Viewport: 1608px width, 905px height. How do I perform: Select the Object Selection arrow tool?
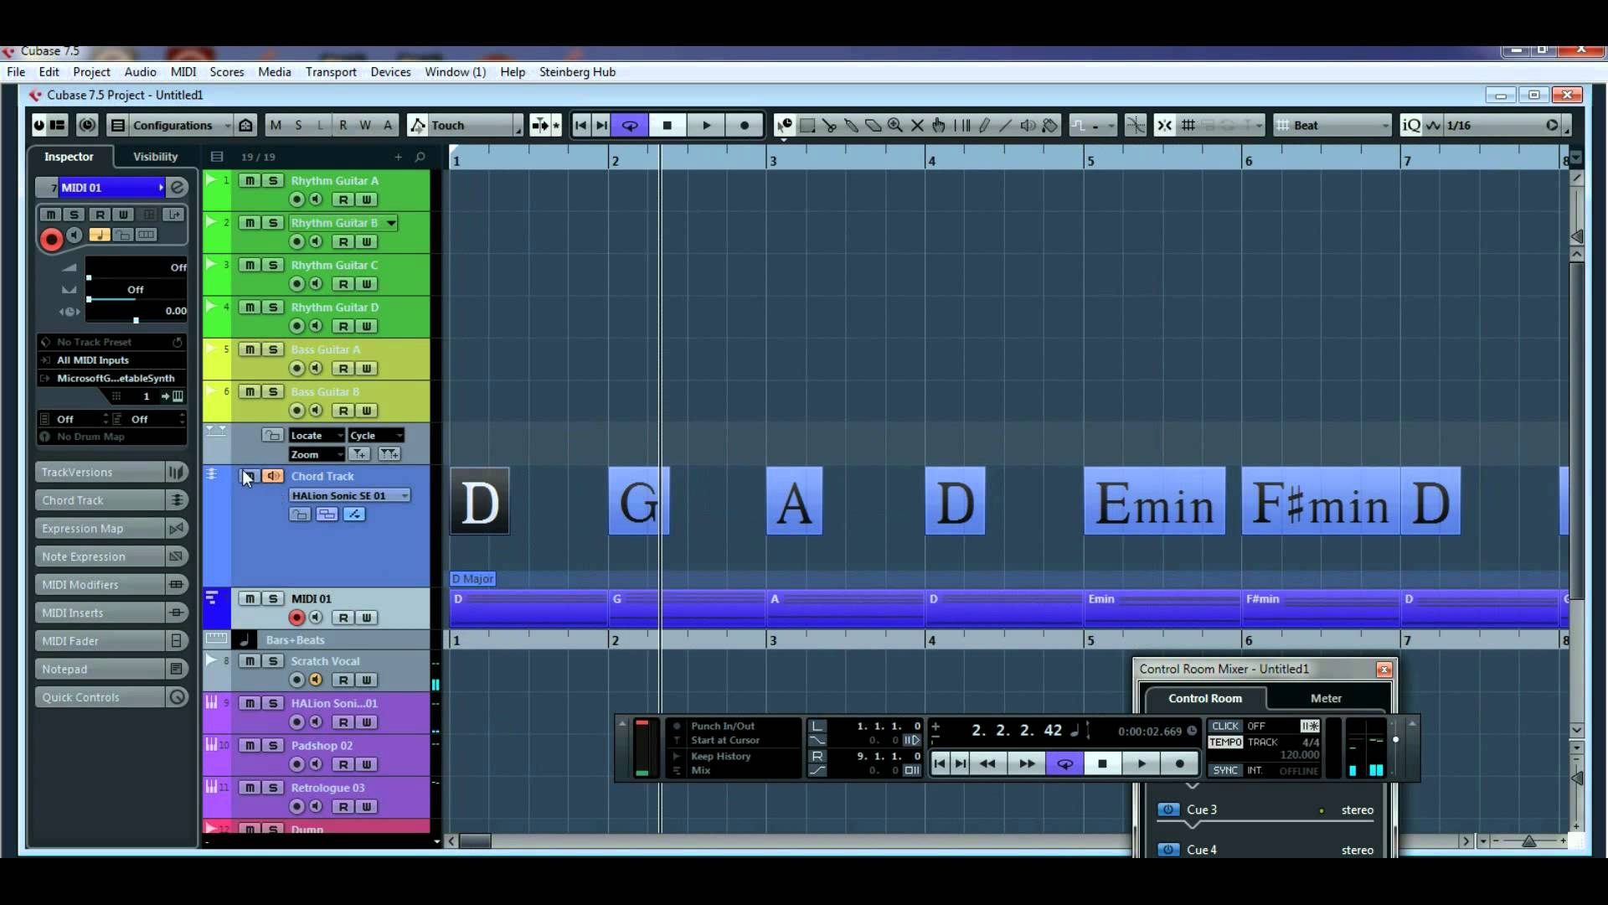point(785,126)
